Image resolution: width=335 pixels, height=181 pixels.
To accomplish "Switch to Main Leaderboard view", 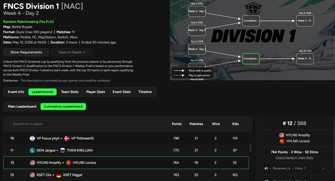I will tap(22, 106).
